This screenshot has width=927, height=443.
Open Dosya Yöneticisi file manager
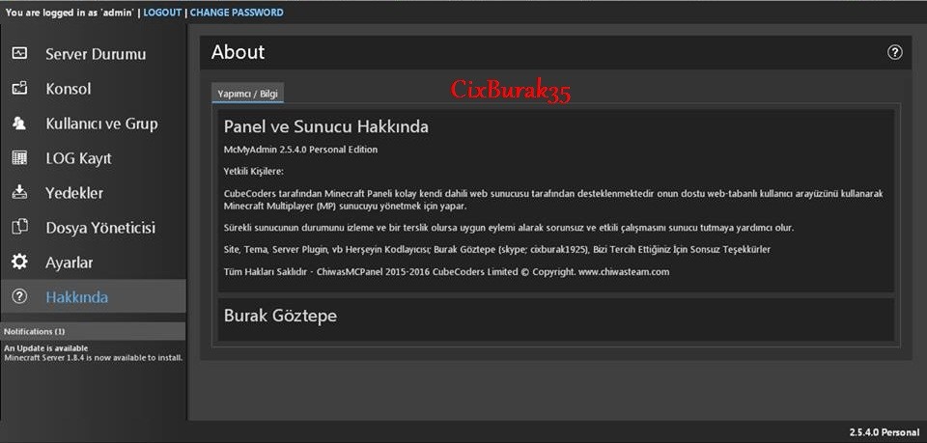[x=94, y=228]
